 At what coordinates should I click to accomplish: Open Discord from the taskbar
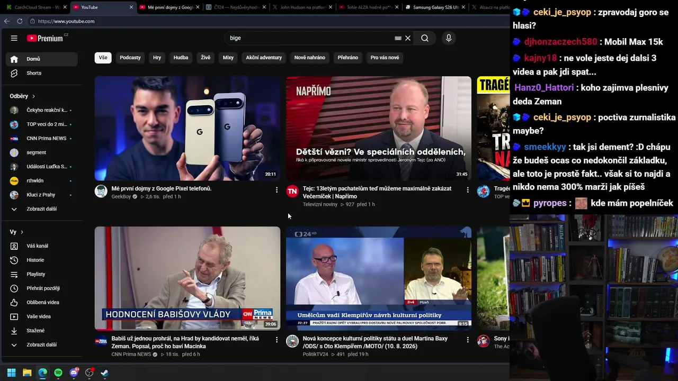click(74, 373)
